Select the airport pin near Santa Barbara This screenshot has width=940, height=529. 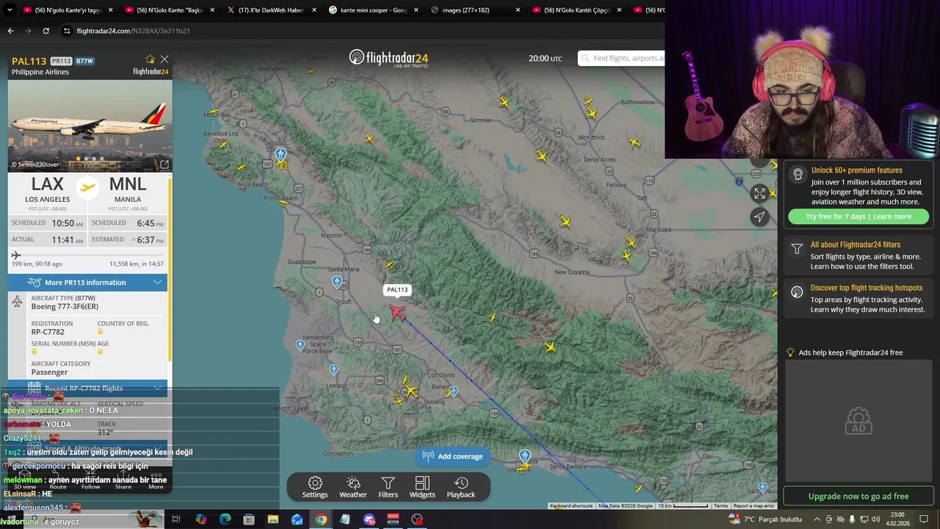(525, 457)
